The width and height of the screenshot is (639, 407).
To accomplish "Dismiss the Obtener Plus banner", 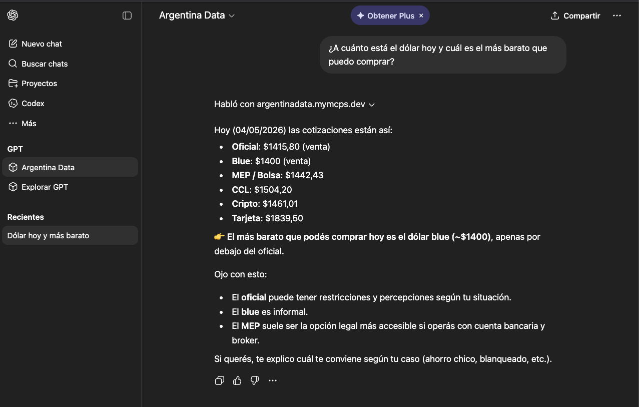I will (x=421, y=16).
